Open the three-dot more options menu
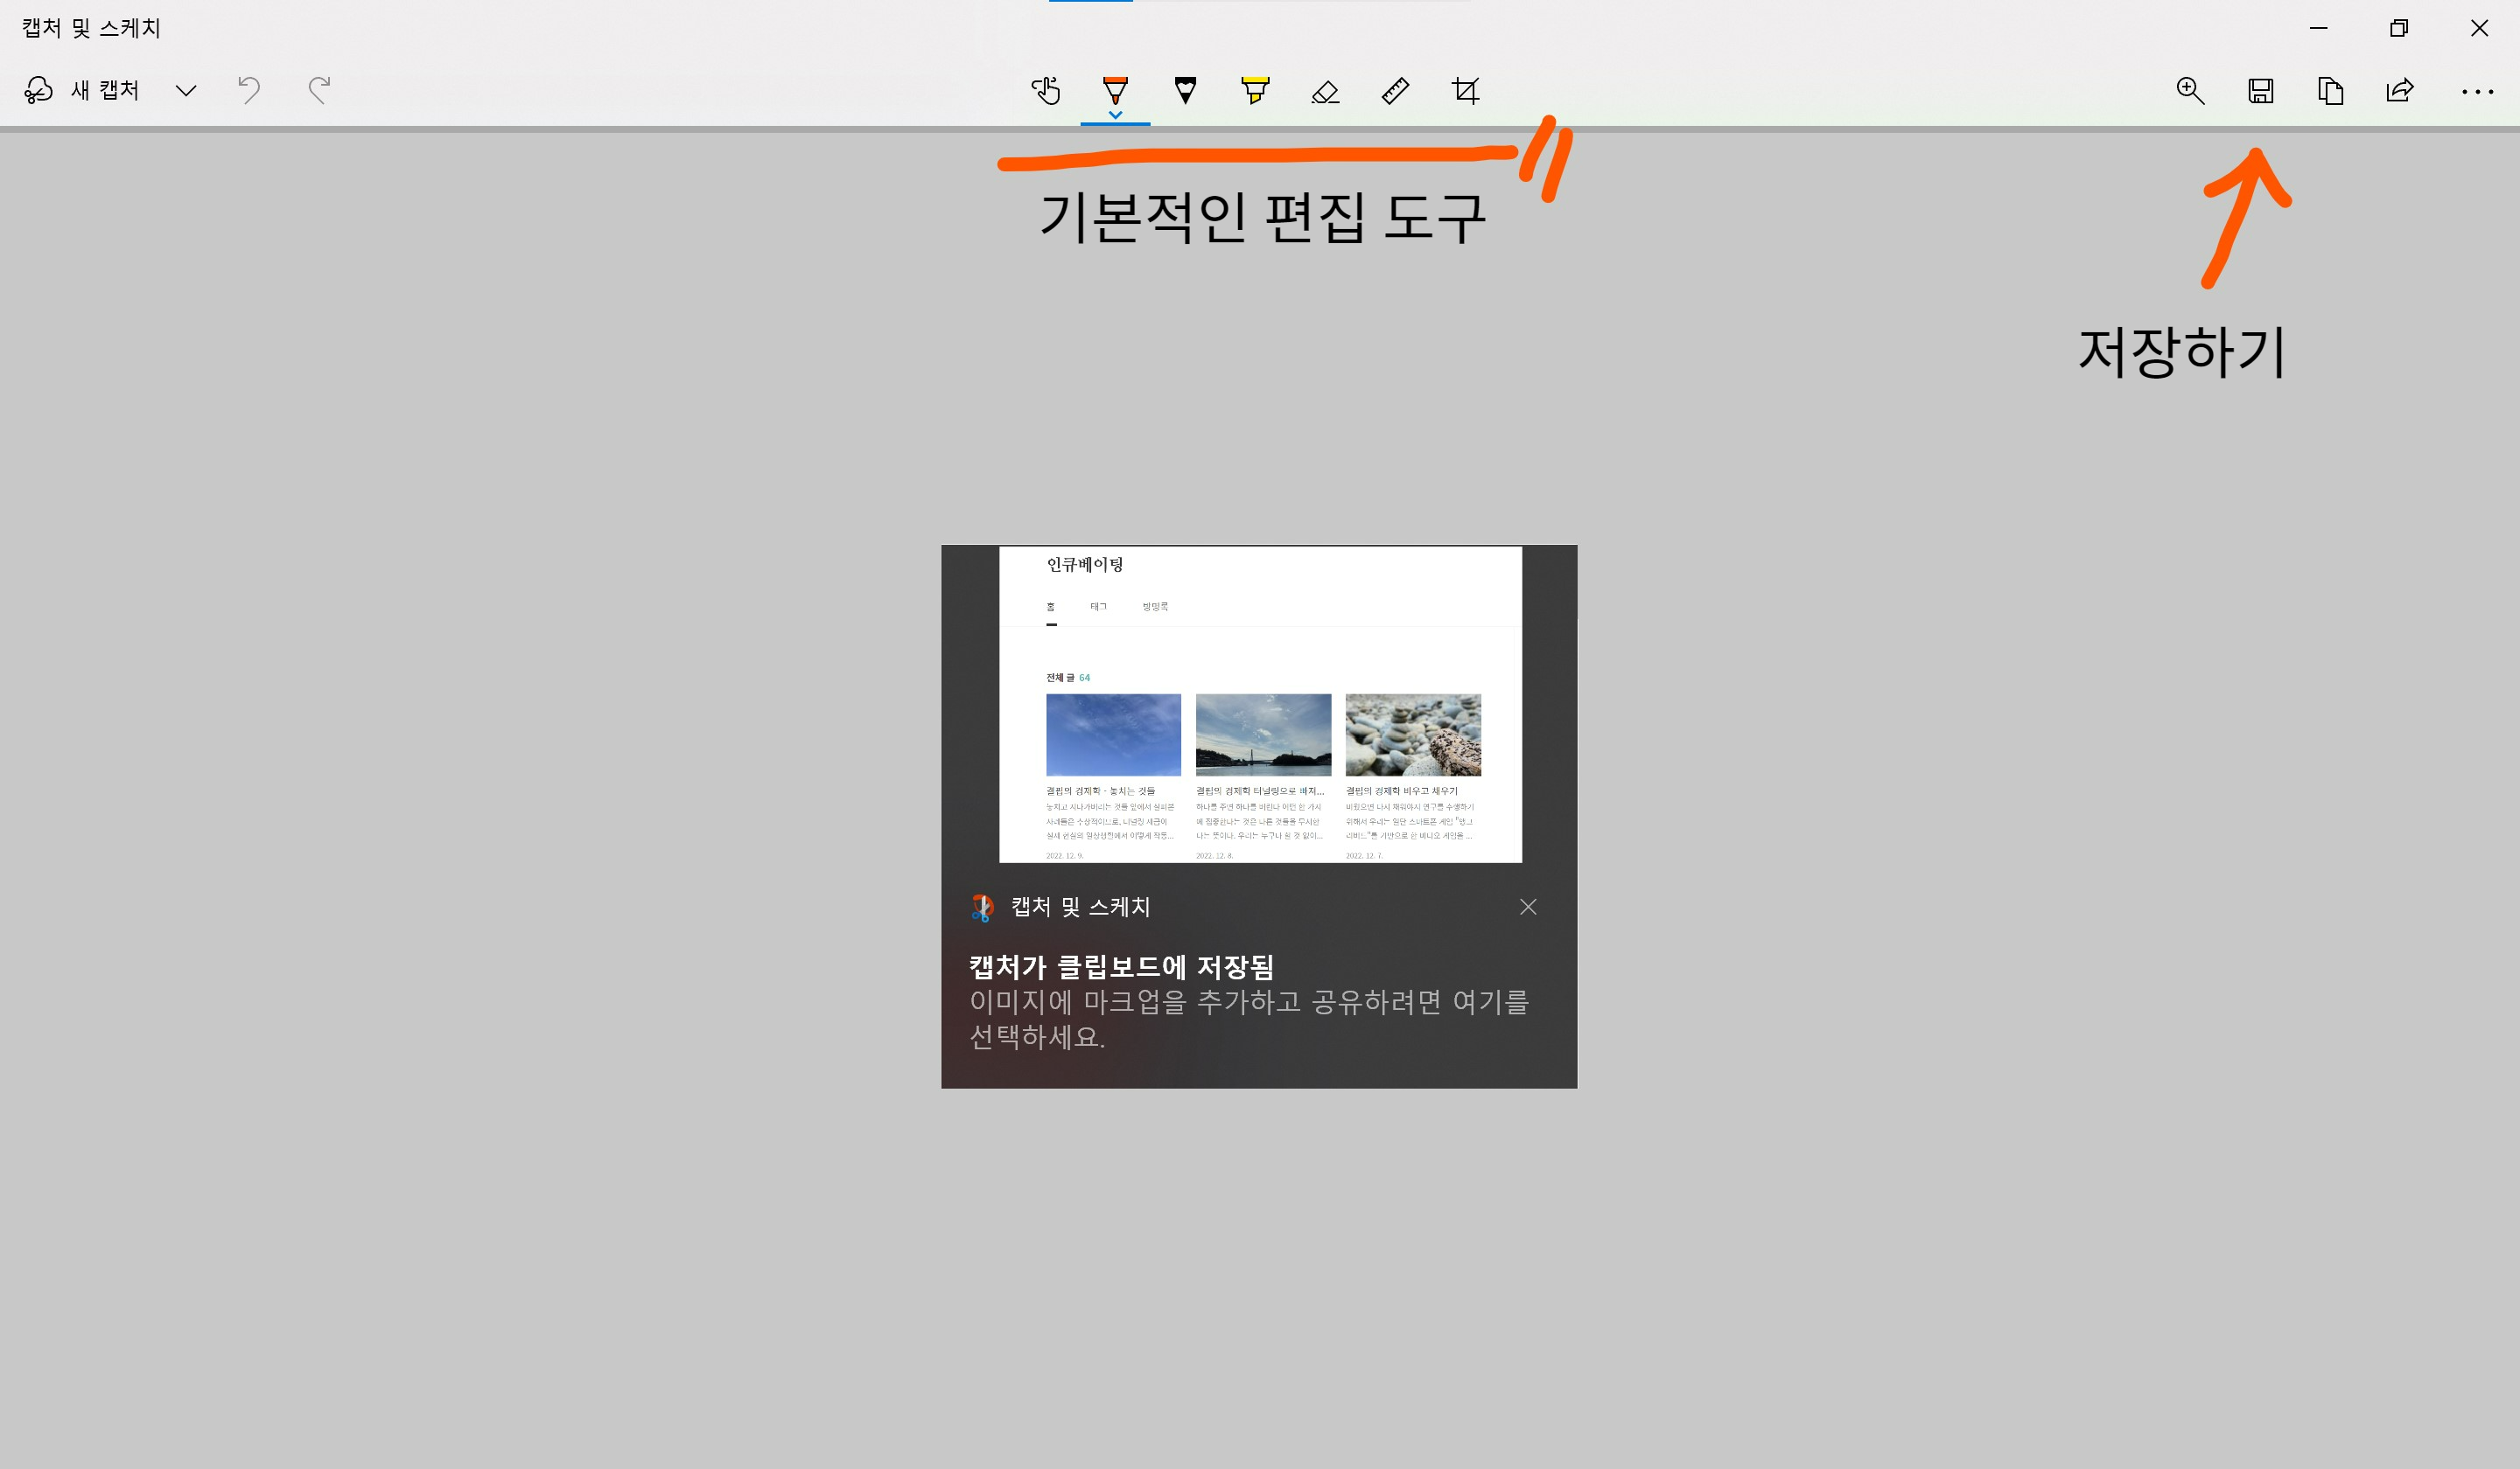2520x1469 pixels. [x=2477, y=91]
